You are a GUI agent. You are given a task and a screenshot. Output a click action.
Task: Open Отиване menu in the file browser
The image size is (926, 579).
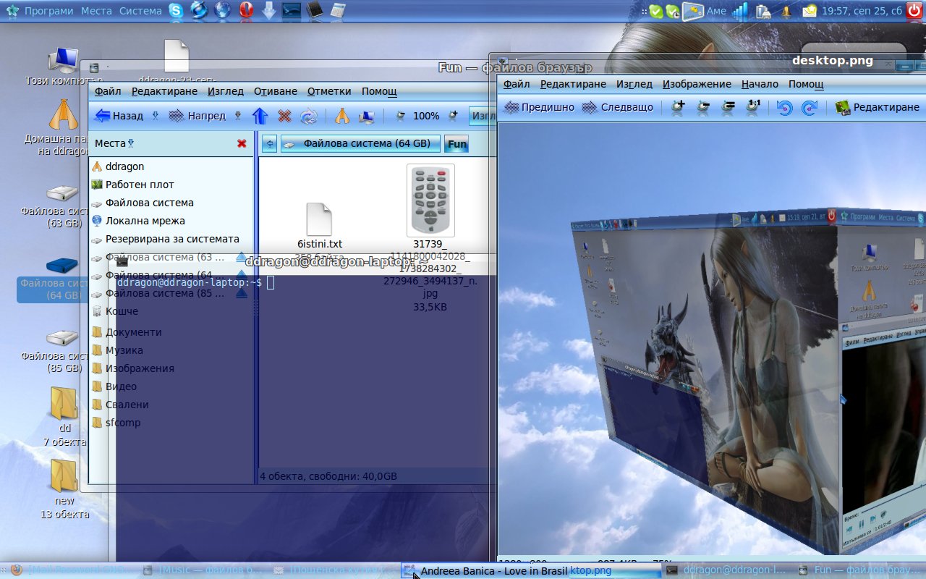276,91
